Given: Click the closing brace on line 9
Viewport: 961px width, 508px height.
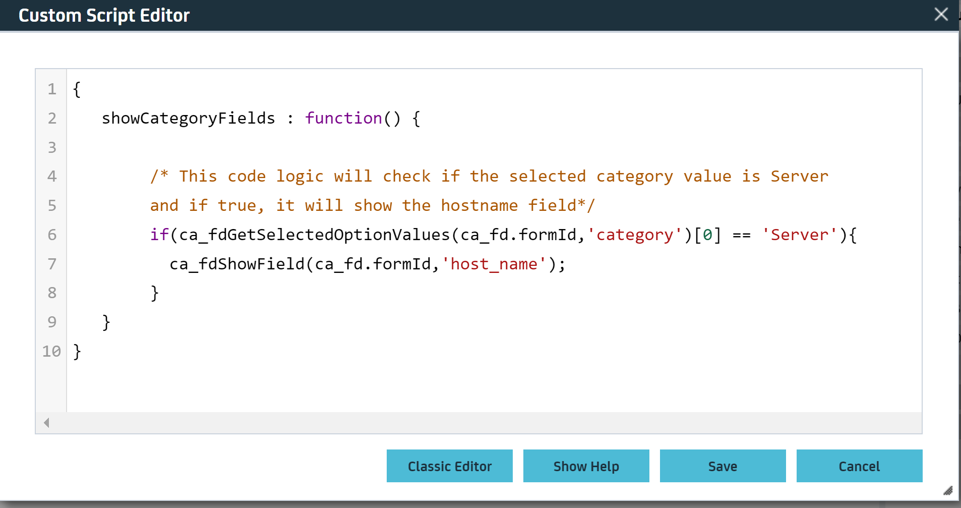Looking at the screenshot, I should (105, 321).
